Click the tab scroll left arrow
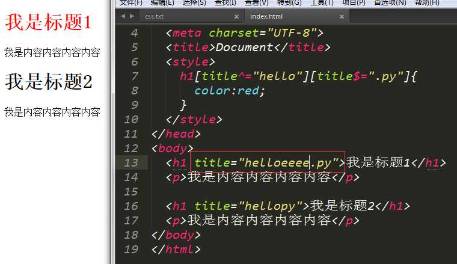This screenshot has width=457, height=264. pyautogui.click(x=123, y=16)
